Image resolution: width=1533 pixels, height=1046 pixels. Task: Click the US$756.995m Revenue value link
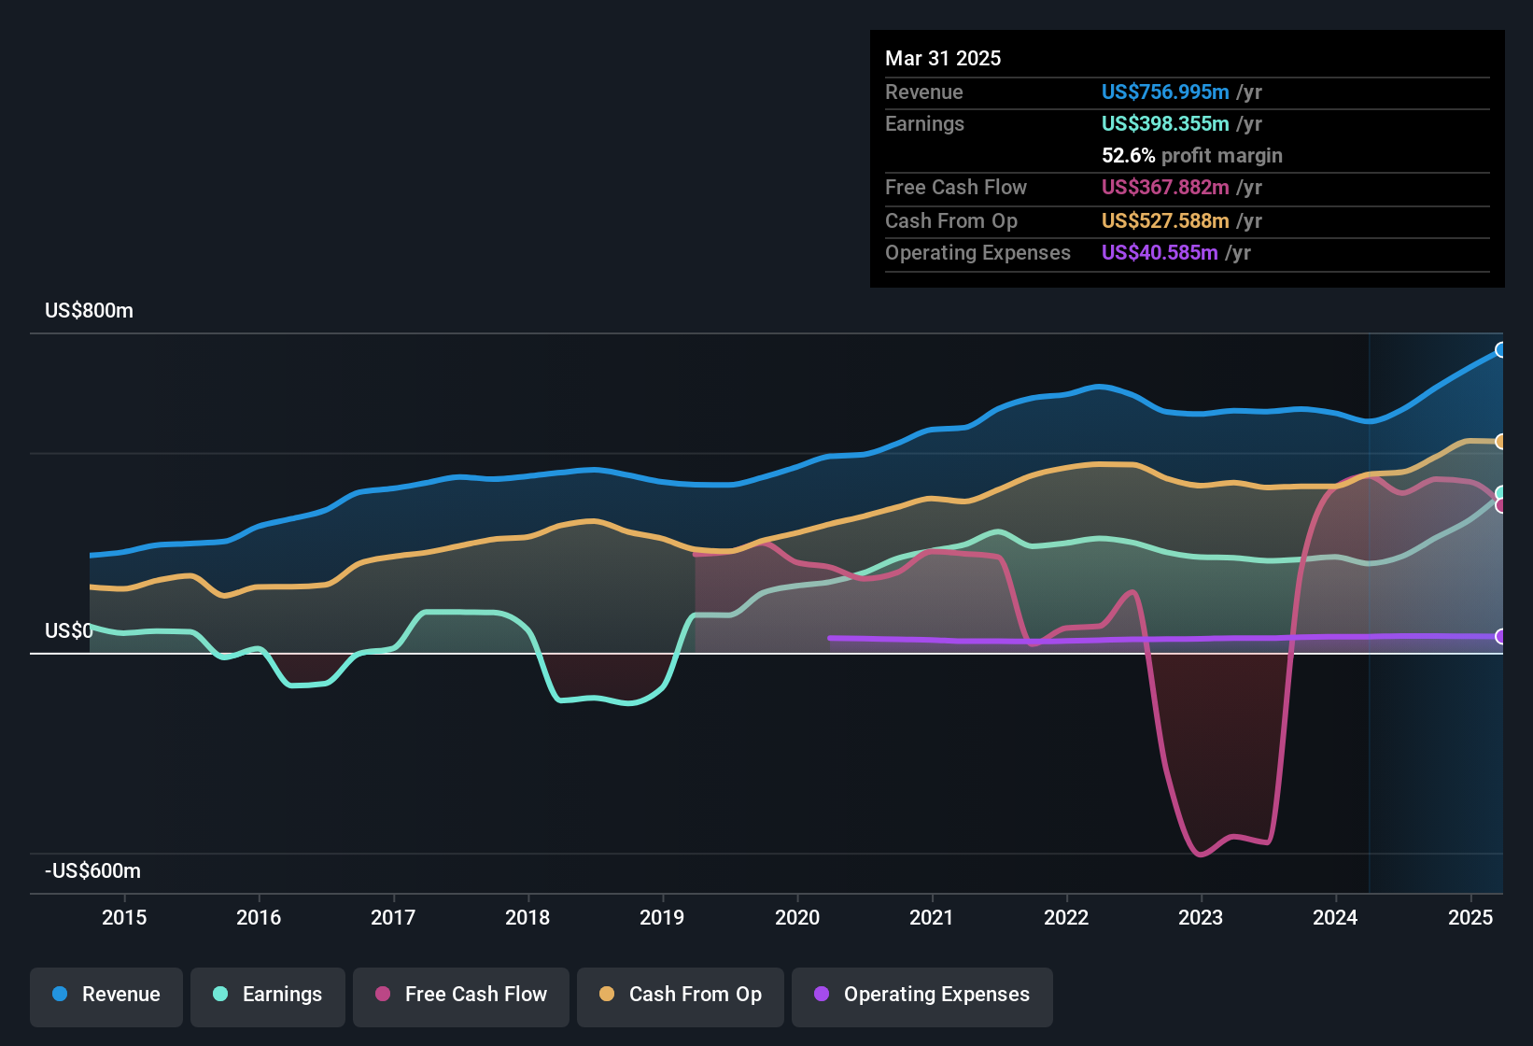coord(1164,92)
